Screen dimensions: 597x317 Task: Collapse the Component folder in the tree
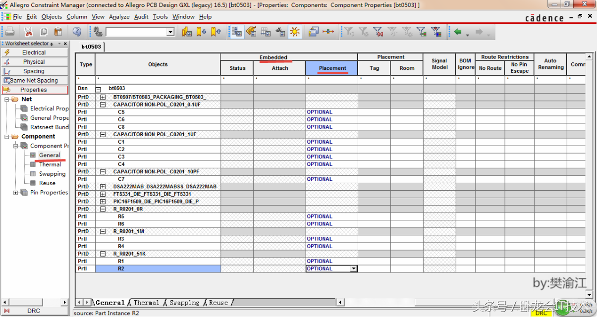pyautogui.click(x=7, y=136)
